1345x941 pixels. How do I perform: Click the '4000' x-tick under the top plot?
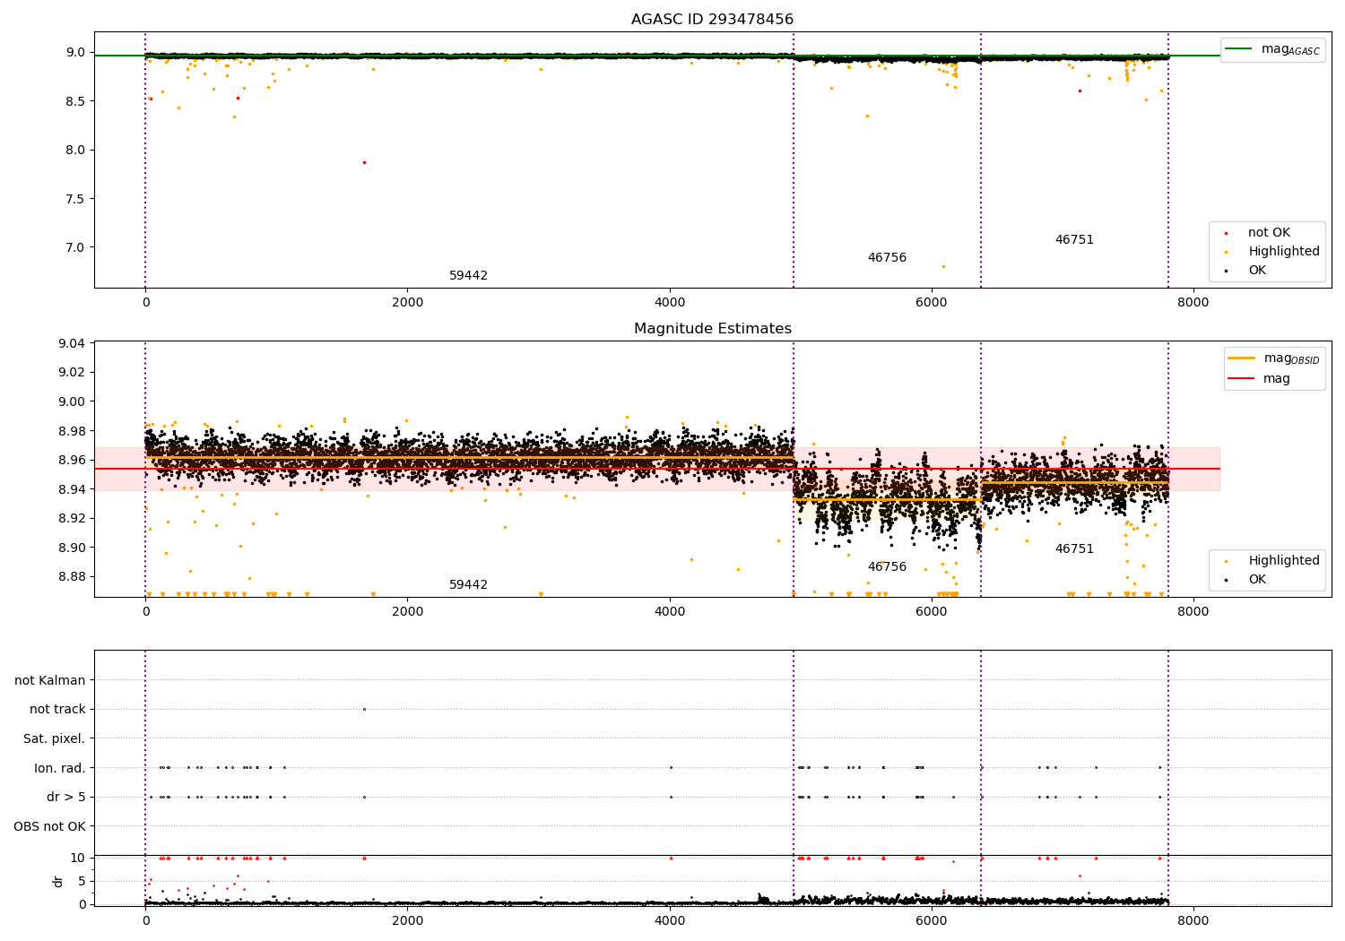(x=670, y=303)
